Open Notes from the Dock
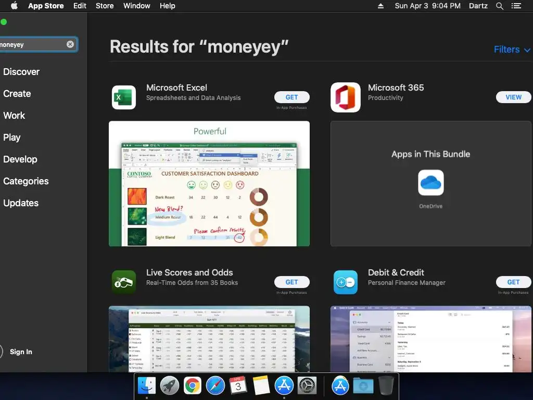533x400 pixels. tap(261, 386)
